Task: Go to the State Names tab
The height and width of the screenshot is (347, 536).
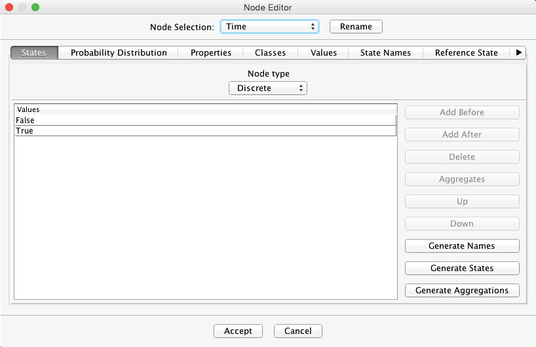Action: coord(385,52)
